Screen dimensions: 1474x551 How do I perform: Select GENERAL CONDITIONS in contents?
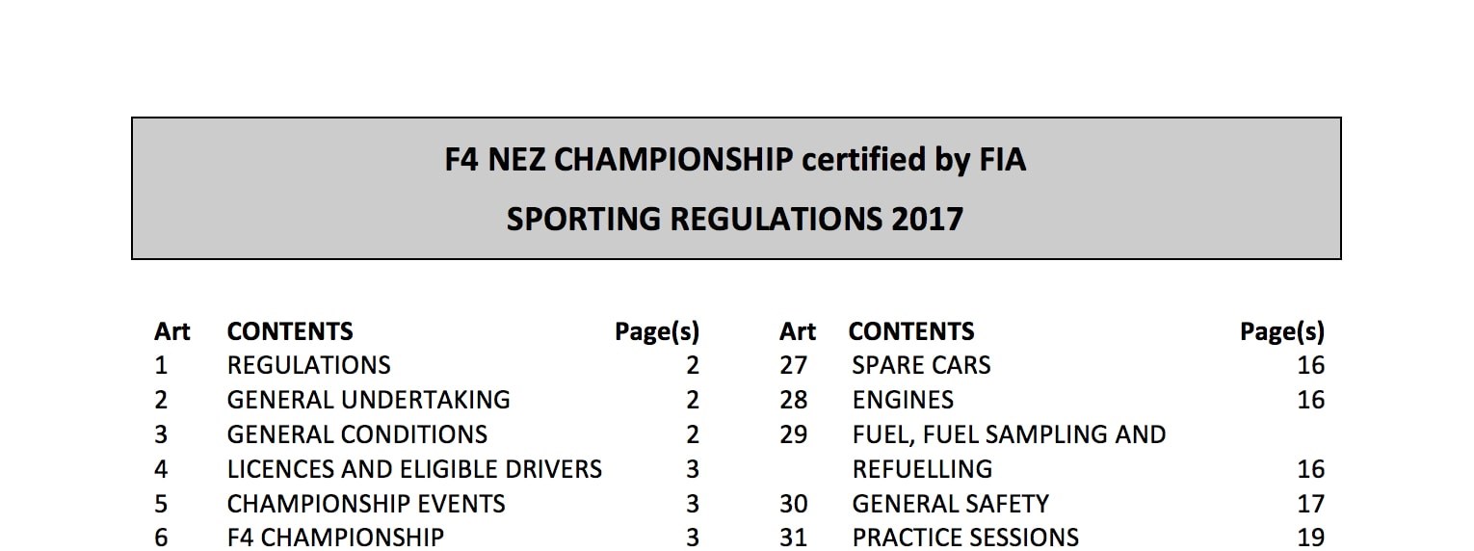coord(357,435)
